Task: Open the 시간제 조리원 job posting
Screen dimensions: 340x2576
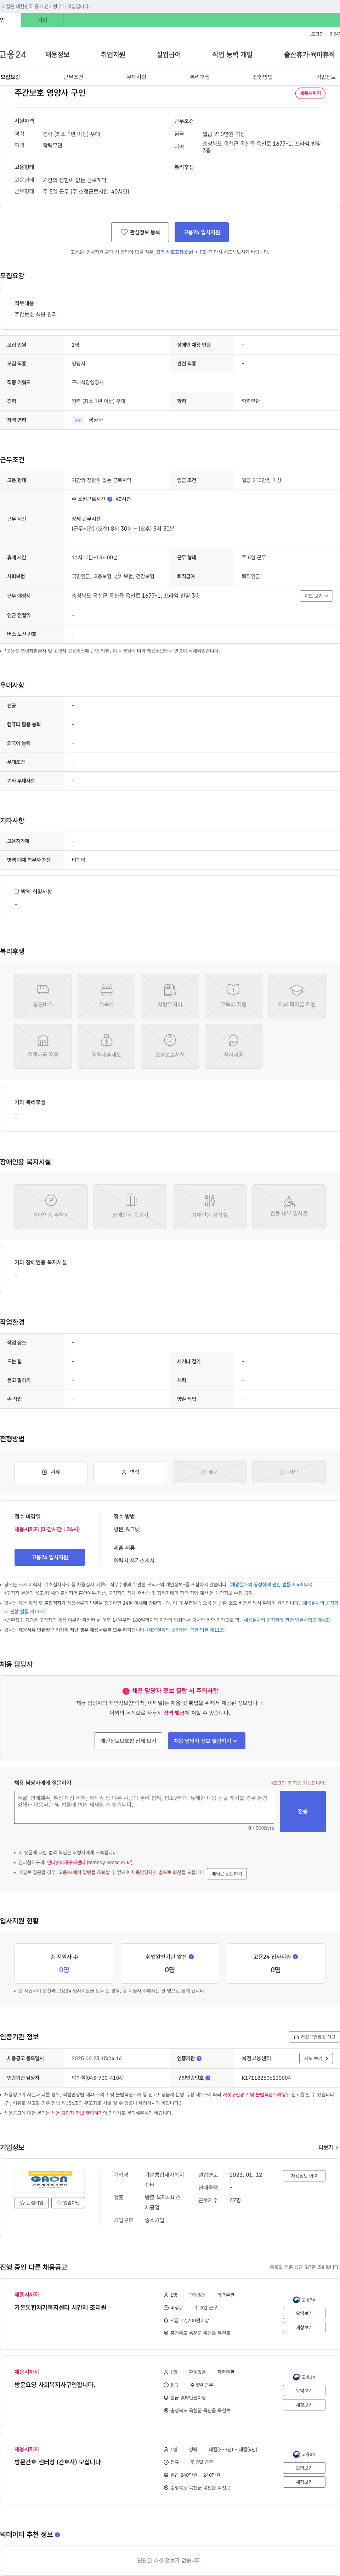Action: 60,2308
